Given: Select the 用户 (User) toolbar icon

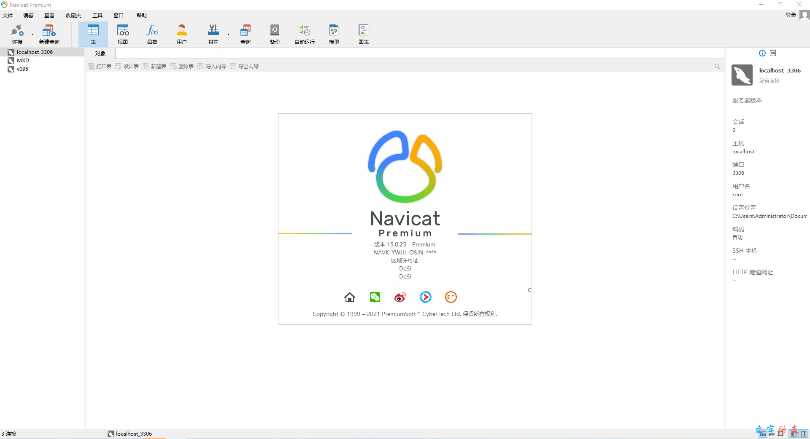Looking at the screenshot, I should pos(182,34).
